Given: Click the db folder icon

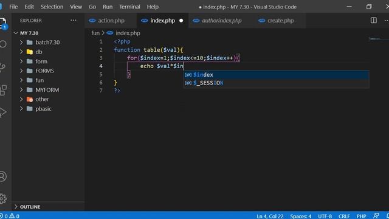Looking at the screenshot, I should pos(30,52).
